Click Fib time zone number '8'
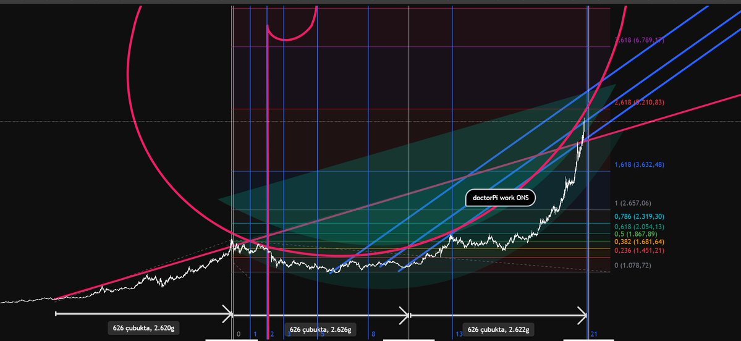Image resolution: width=741 pixels, height=341 pixels. (x=373, y=334)
